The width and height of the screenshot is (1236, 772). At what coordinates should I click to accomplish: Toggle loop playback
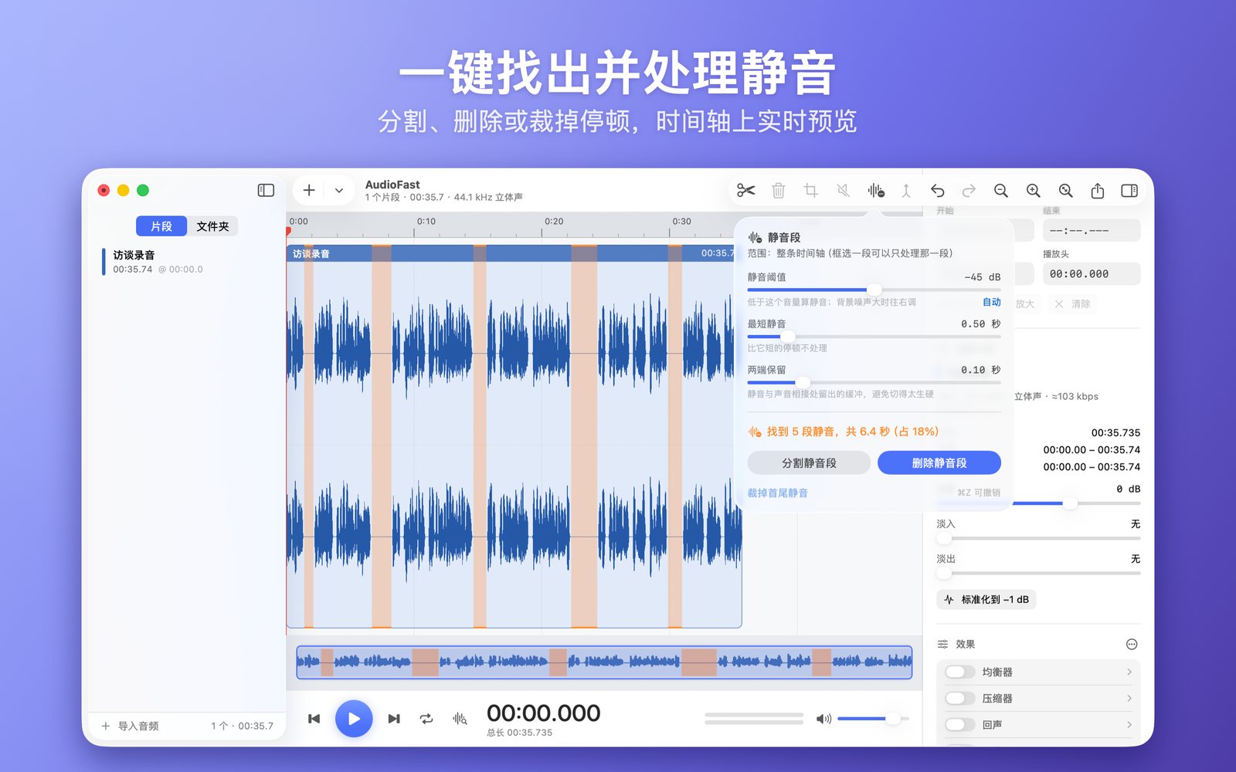pos(426,719)
